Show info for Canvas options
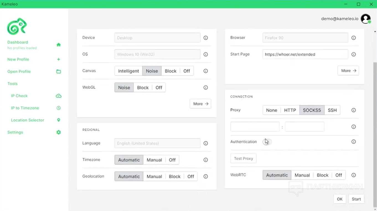Image resolution: width=377 pixels, height=211 pixels. coord(206,71)
